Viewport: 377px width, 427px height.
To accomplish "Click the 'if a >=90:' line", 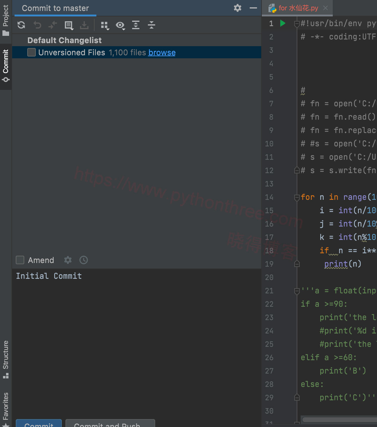I will 324,304.
